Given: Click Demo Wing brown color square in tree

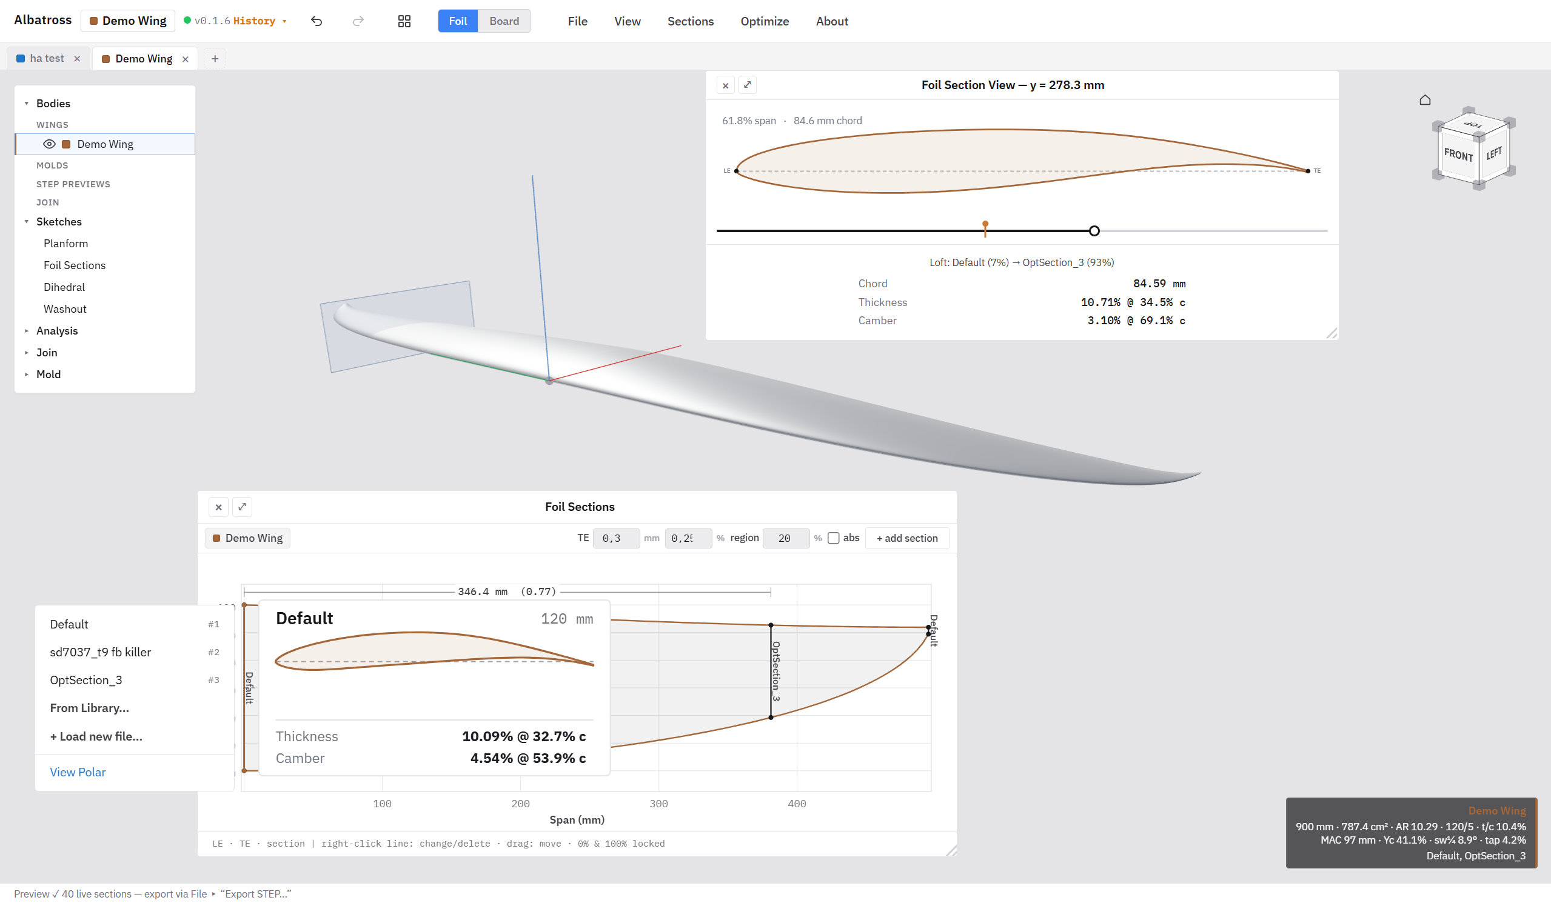Looking at the screenshot, I should point(66,144).
